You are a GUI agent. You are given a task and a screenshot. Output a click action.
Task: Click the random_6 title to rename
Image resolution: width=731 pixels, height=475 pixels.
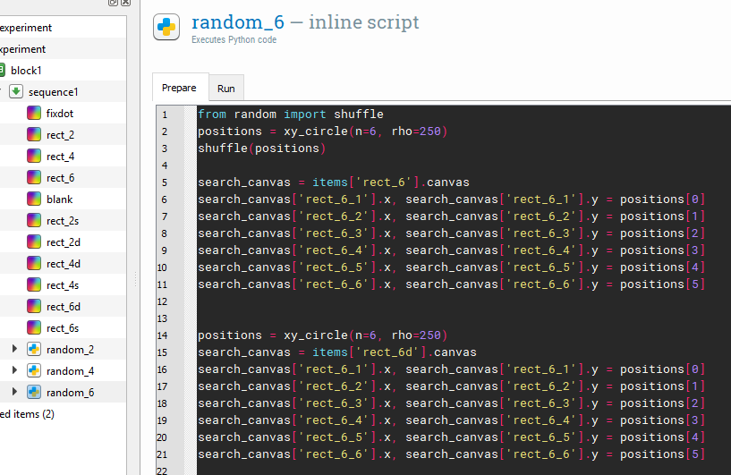tap(238, 21)
